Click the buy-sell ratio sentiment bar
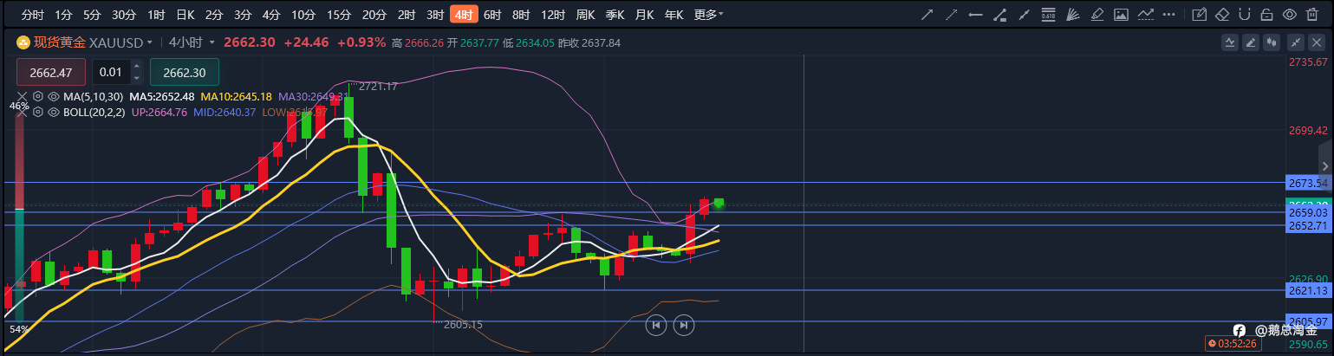1334x356 pixels. tap(19, 217)
